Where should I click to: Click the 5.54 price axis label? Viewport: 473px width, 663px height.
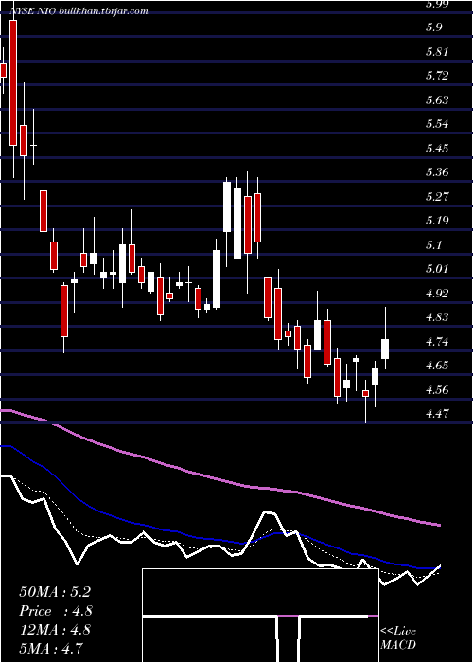(437, 124)
